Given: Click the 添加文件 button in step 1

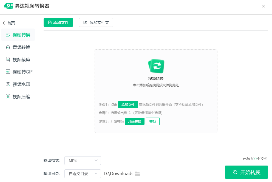Looking at the screenshot, I should point(128,105).
